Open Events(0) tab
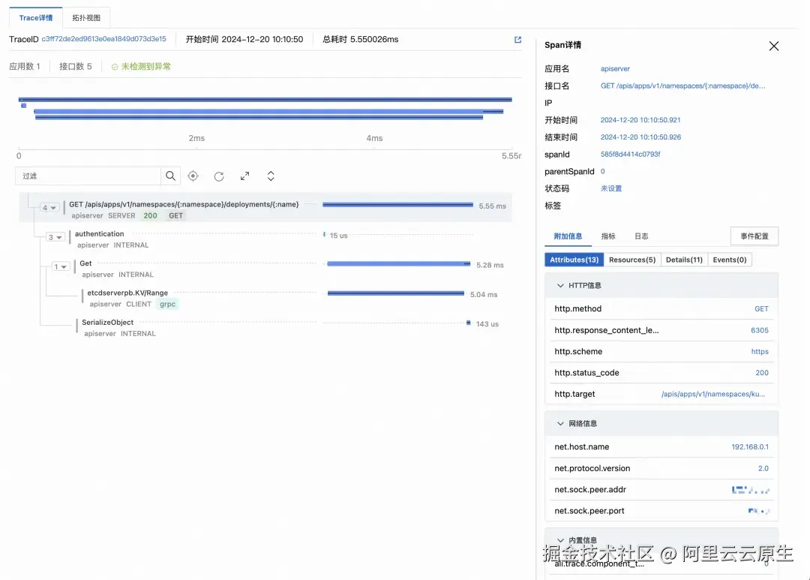The width and height of the screenshot is (810, 580). pos(730,260)
